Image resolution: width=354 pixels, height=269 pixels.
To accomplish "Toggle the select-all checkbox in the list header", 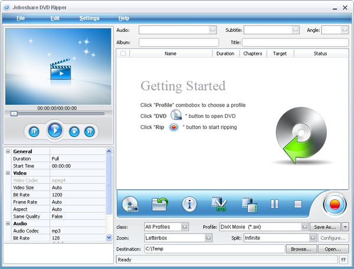I will tap(123, 54).
